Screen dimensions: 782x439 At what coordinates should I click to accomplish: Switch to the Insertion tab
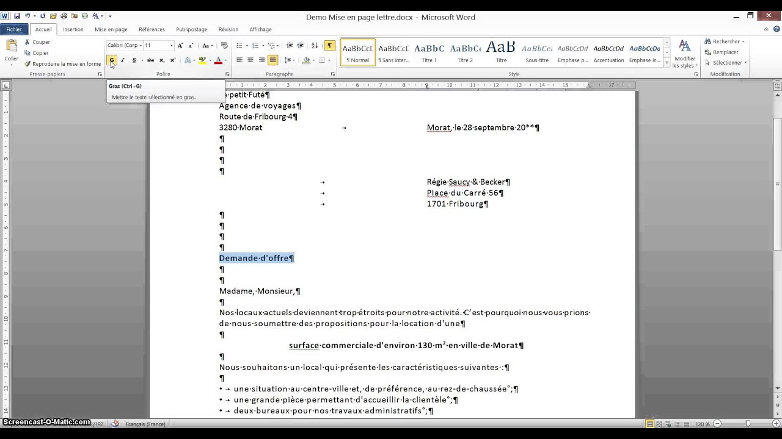(73, 29)
